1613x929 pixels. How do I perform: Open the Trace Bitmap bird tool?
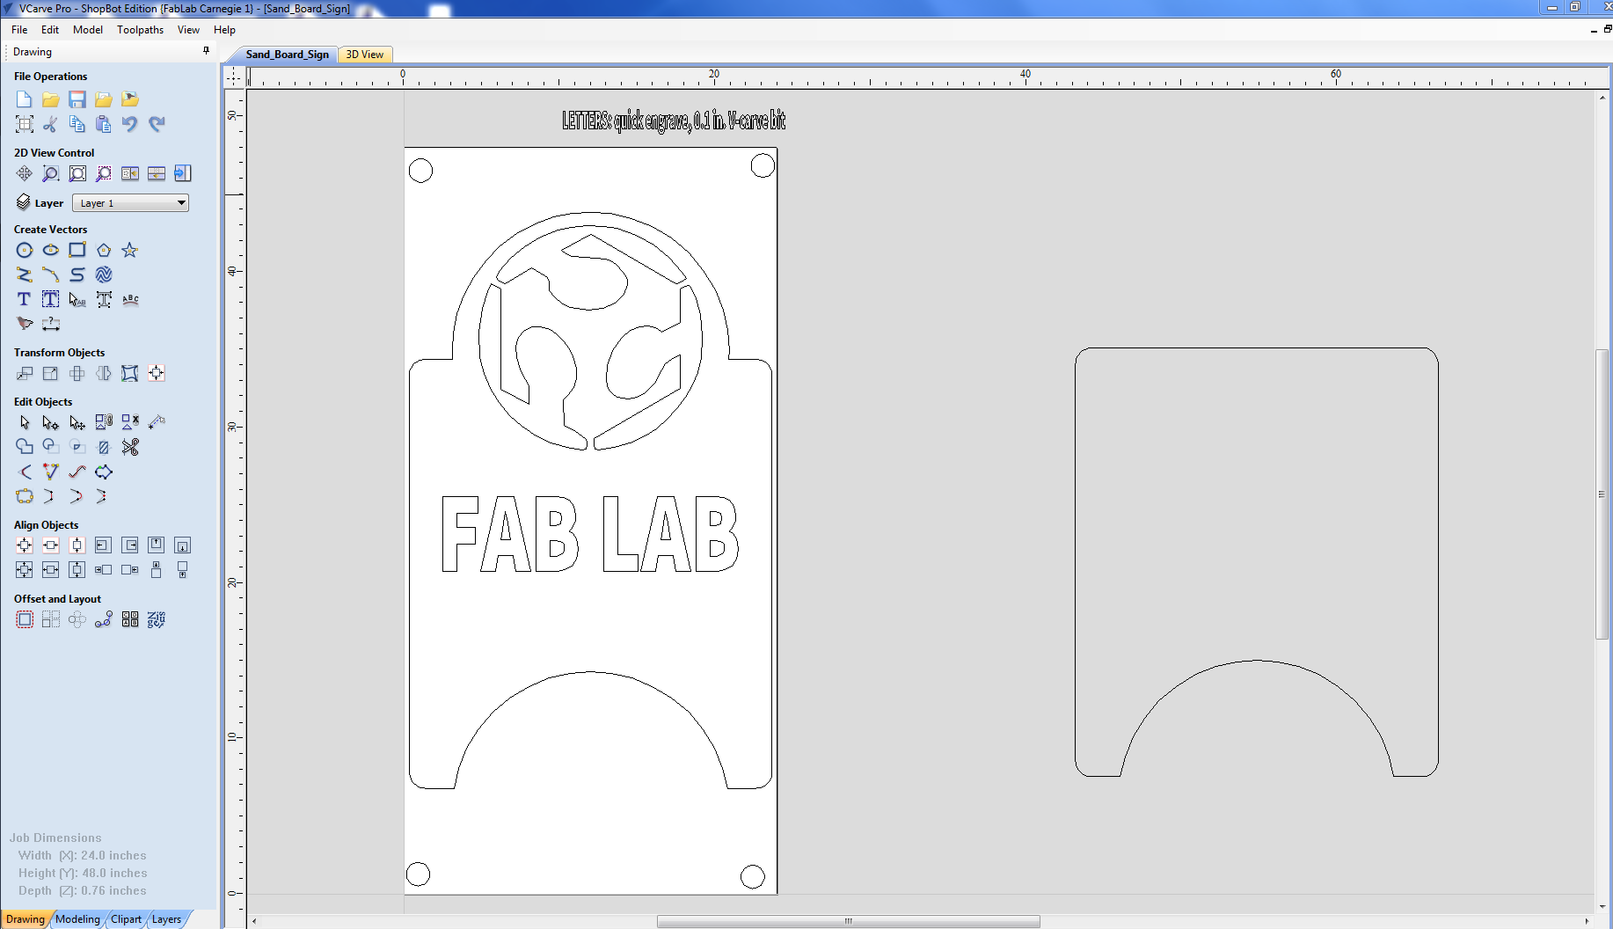point(25,324)
